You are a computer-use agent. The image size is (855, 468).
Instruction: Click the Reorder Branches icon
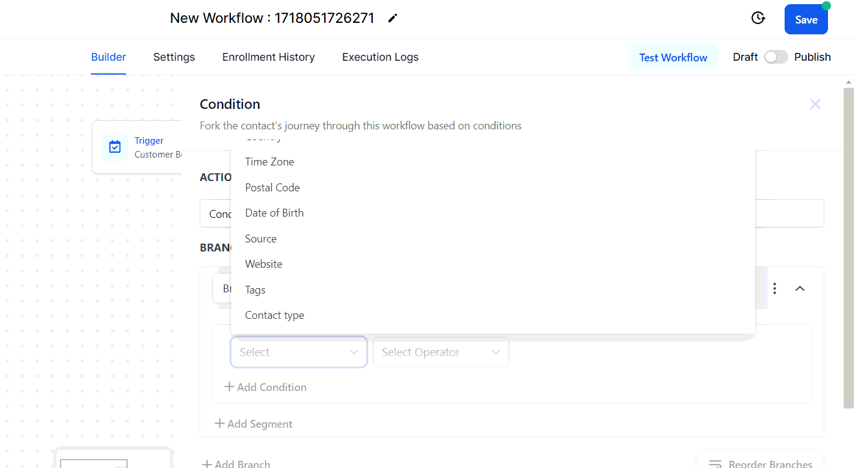(x=715, y=464)
